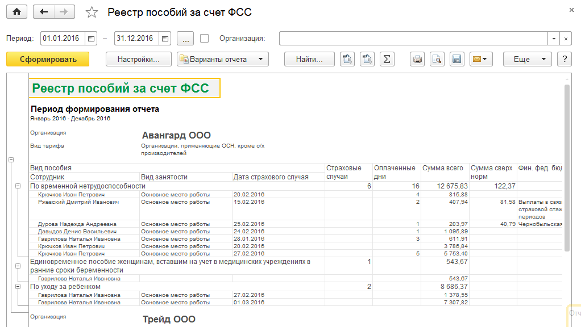Click end date field 31.12.2016

pyautogui.click(x=137, y=39)
